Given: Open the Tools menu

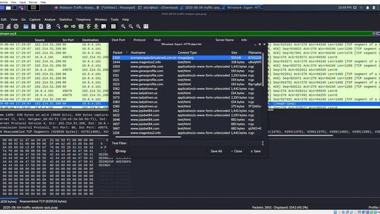Looking at the screenshot, I should point(115,20).
